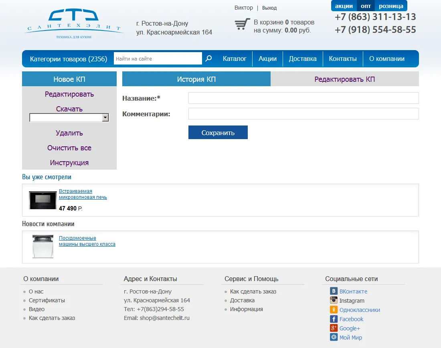441x348 pixels.
Task: Switch to the Редактировать КП tab
Action: [344, 79]
